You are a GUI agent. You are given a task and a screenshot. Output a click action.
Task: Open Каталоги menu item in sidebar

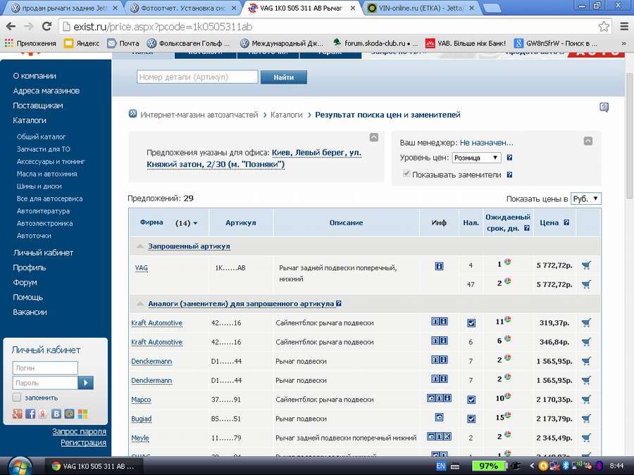(x=30, y=120)
